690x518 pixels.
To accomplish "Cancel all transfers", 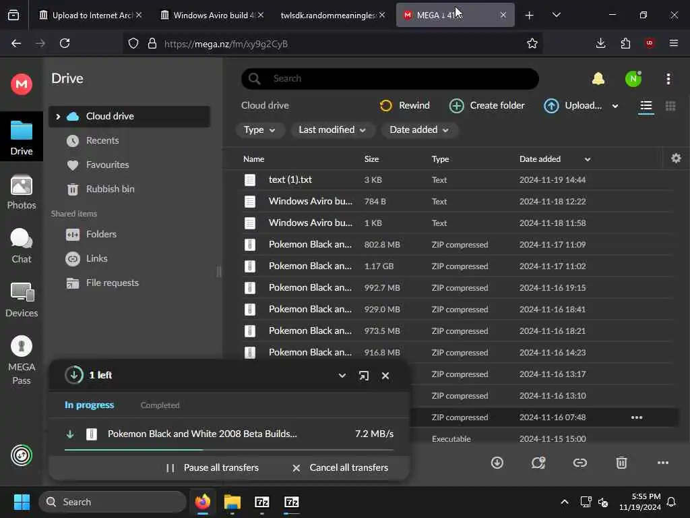I will click(340, 468).
